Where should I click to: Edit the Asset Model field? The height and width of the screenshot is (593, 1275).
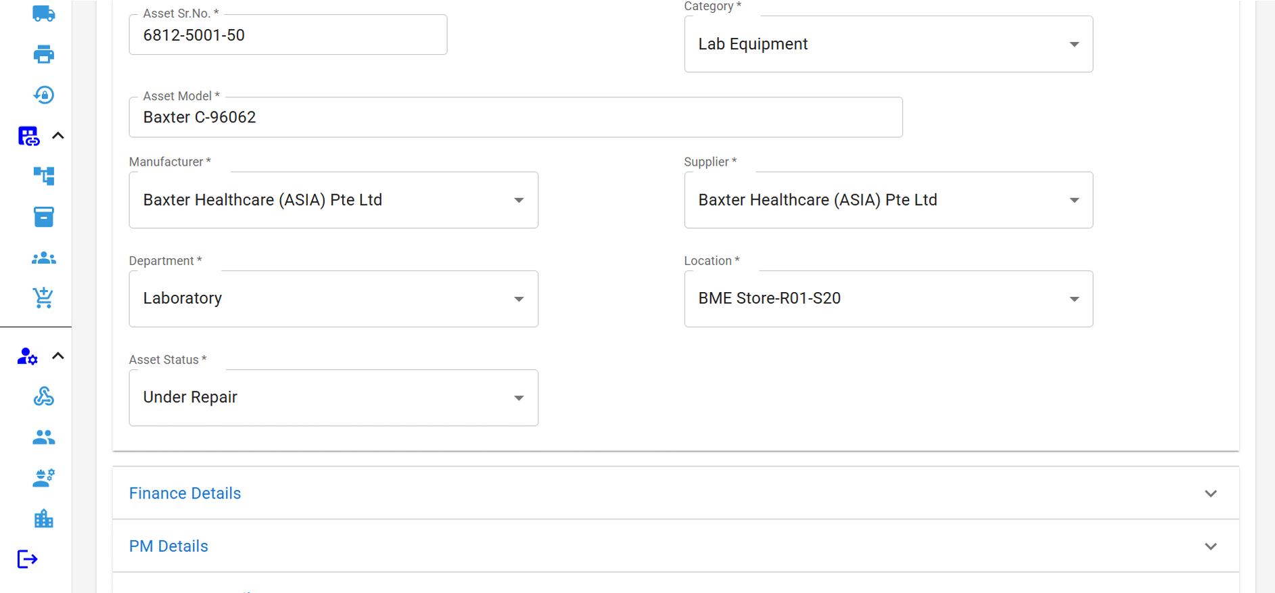515,117
